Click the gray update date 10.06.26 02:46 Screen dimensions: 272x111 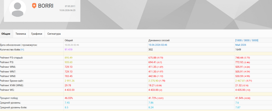(72, 45)
